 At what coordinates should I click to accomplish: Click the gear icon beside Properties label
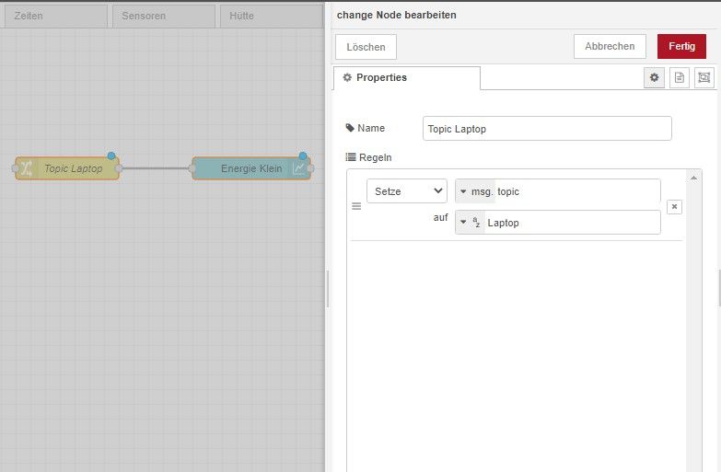tap(347, 77)
